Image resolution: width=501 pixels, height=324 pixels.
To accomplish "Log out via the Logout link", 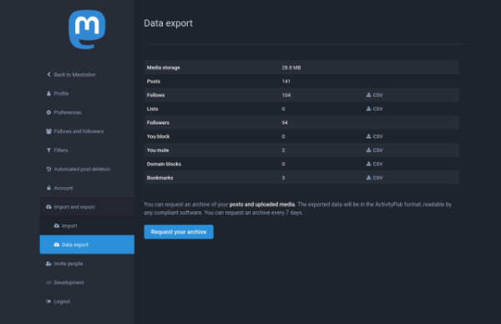I will click(87, 301).
